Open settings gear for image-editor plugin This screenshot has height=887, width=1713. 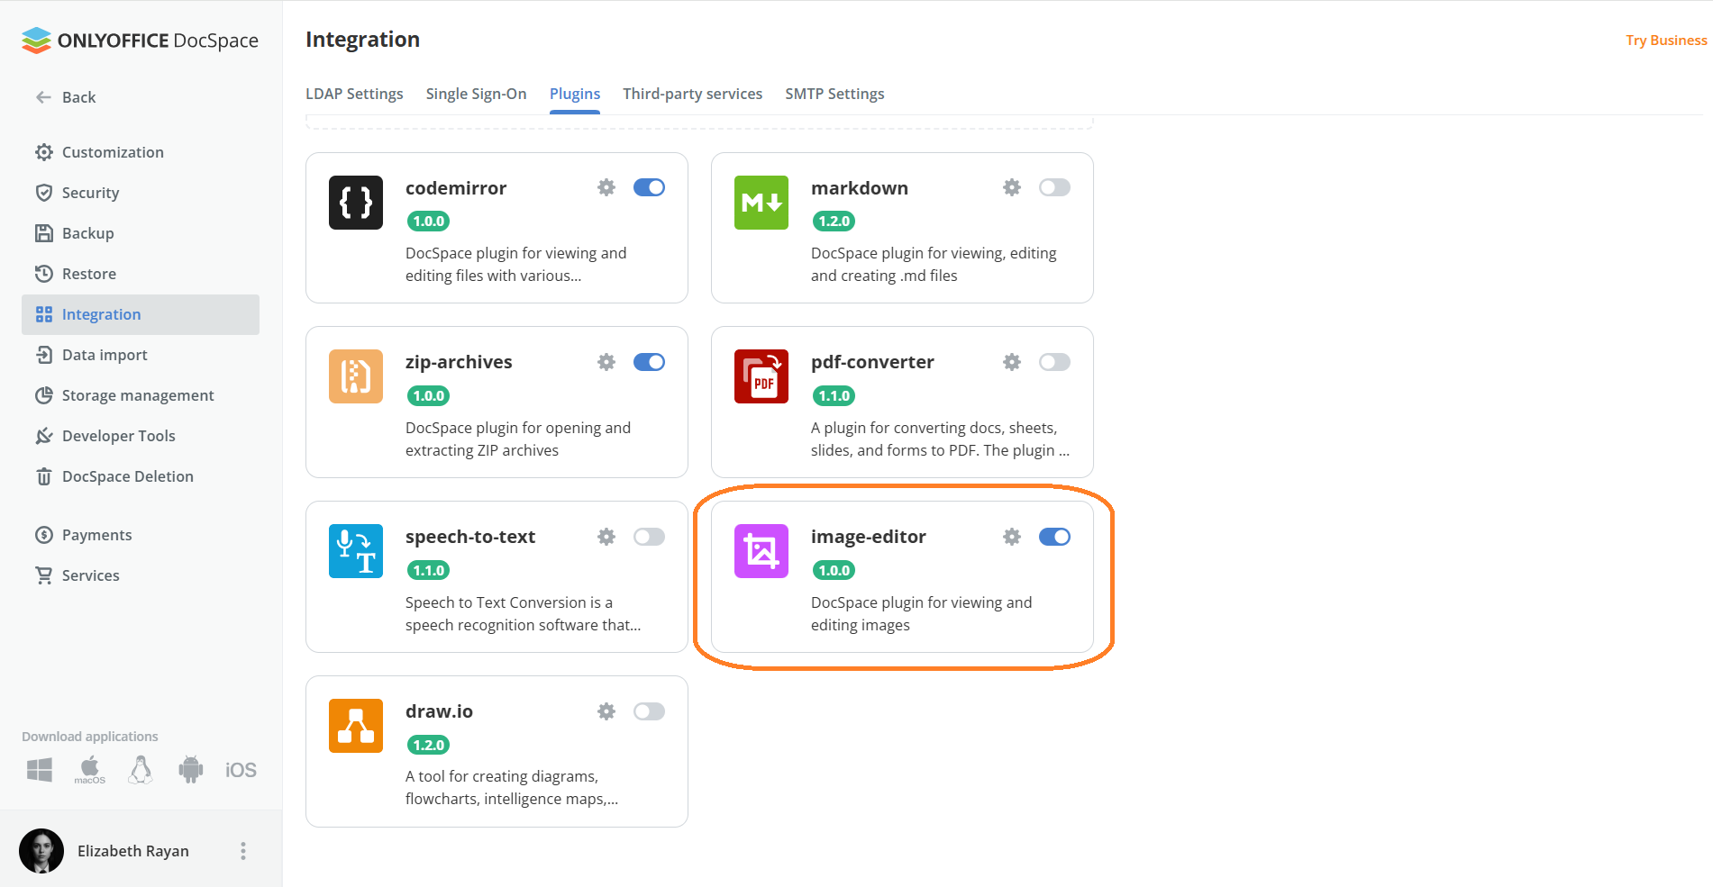(1012, 537)
